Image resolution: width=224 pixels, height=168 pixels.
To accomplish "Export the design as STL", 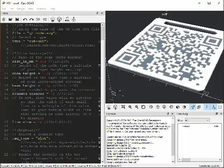I will pyautogui.click(x=67, y=19).
